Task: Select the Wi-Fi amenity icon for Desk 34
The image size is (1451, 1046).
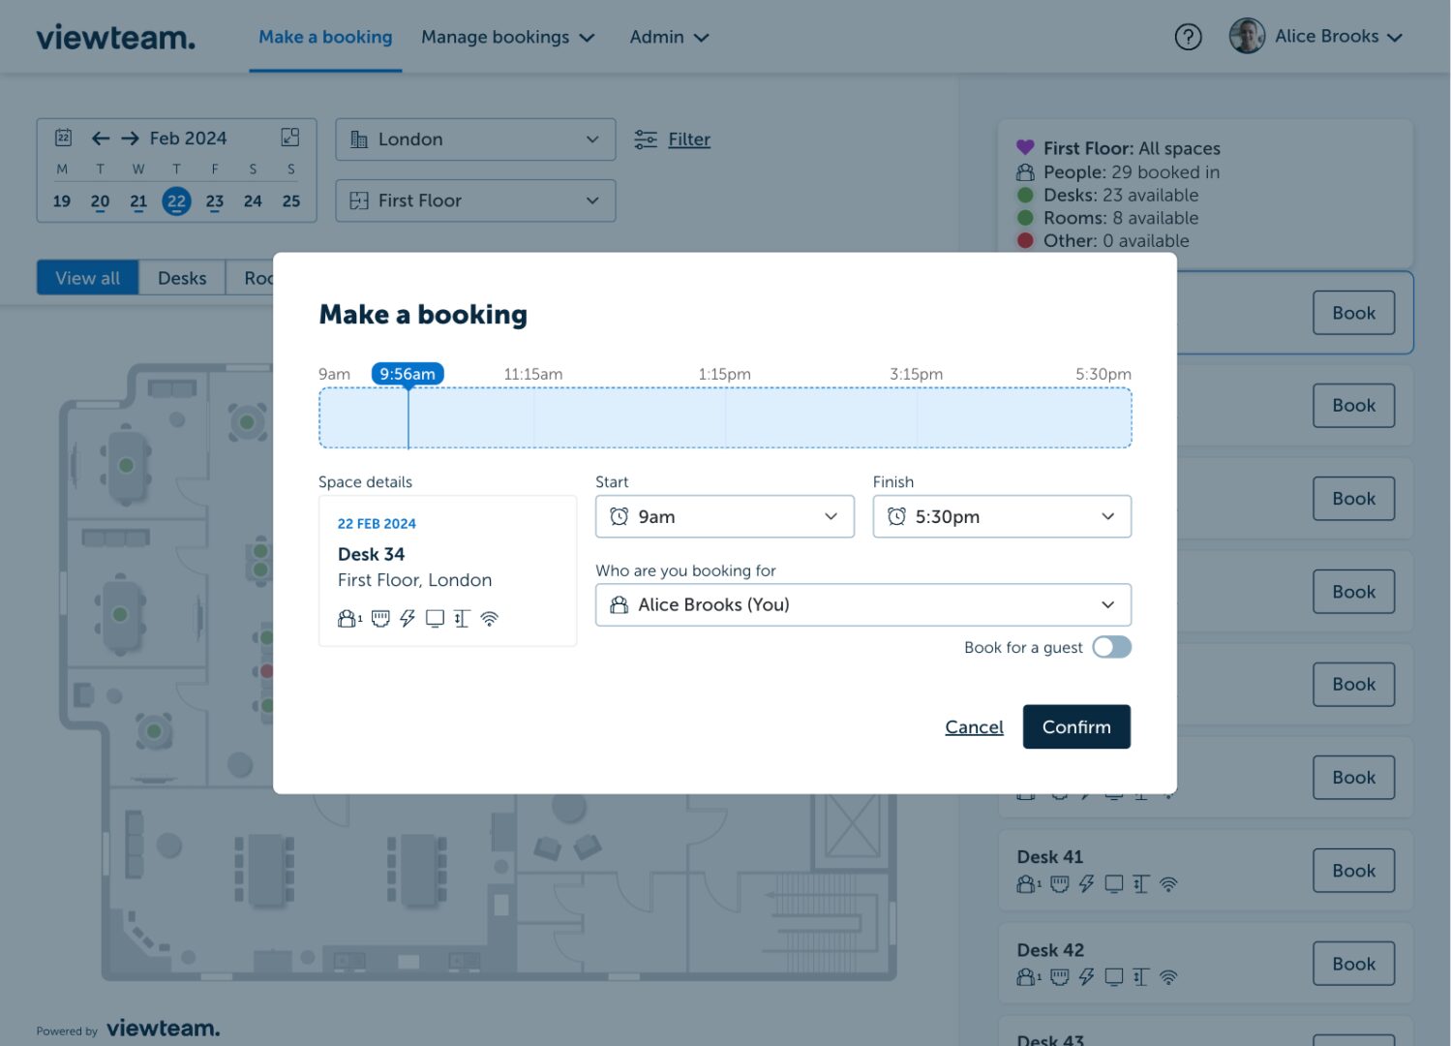Action: pyautogui.click(x=489, y=618)
